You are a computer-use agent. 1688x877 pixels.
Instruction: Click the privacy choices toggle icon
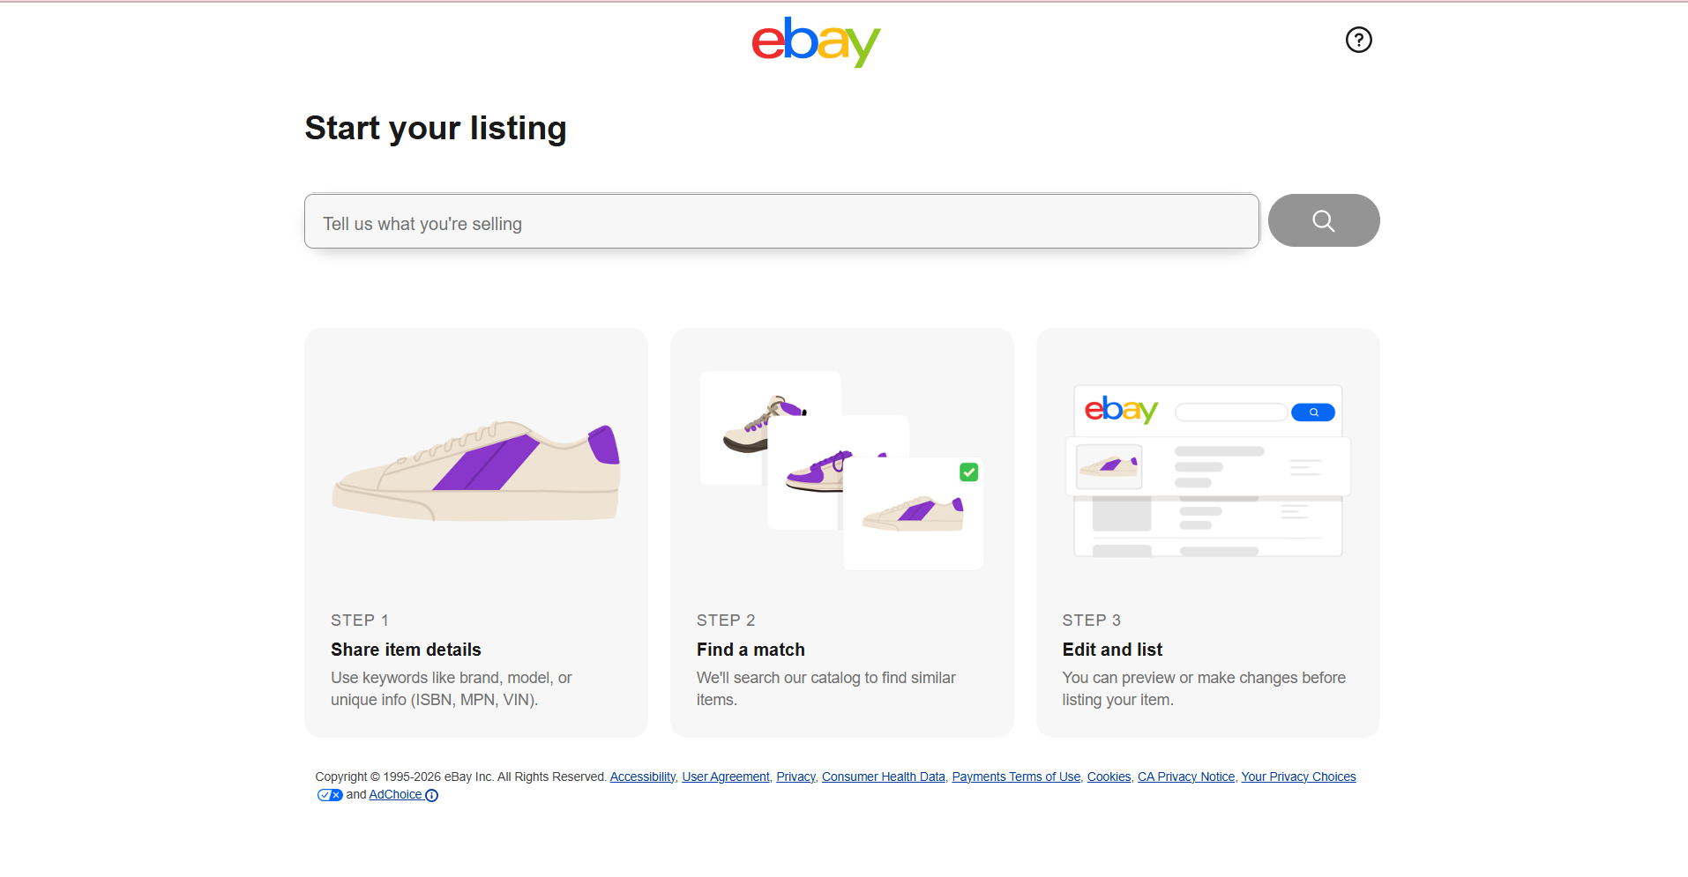(x=330, y=795)
